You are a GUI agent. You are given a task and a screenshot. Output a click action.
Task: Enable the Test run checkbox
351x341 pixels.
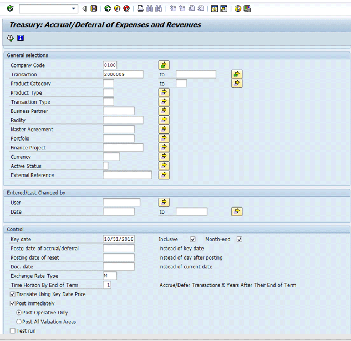[x=13, y=331]
